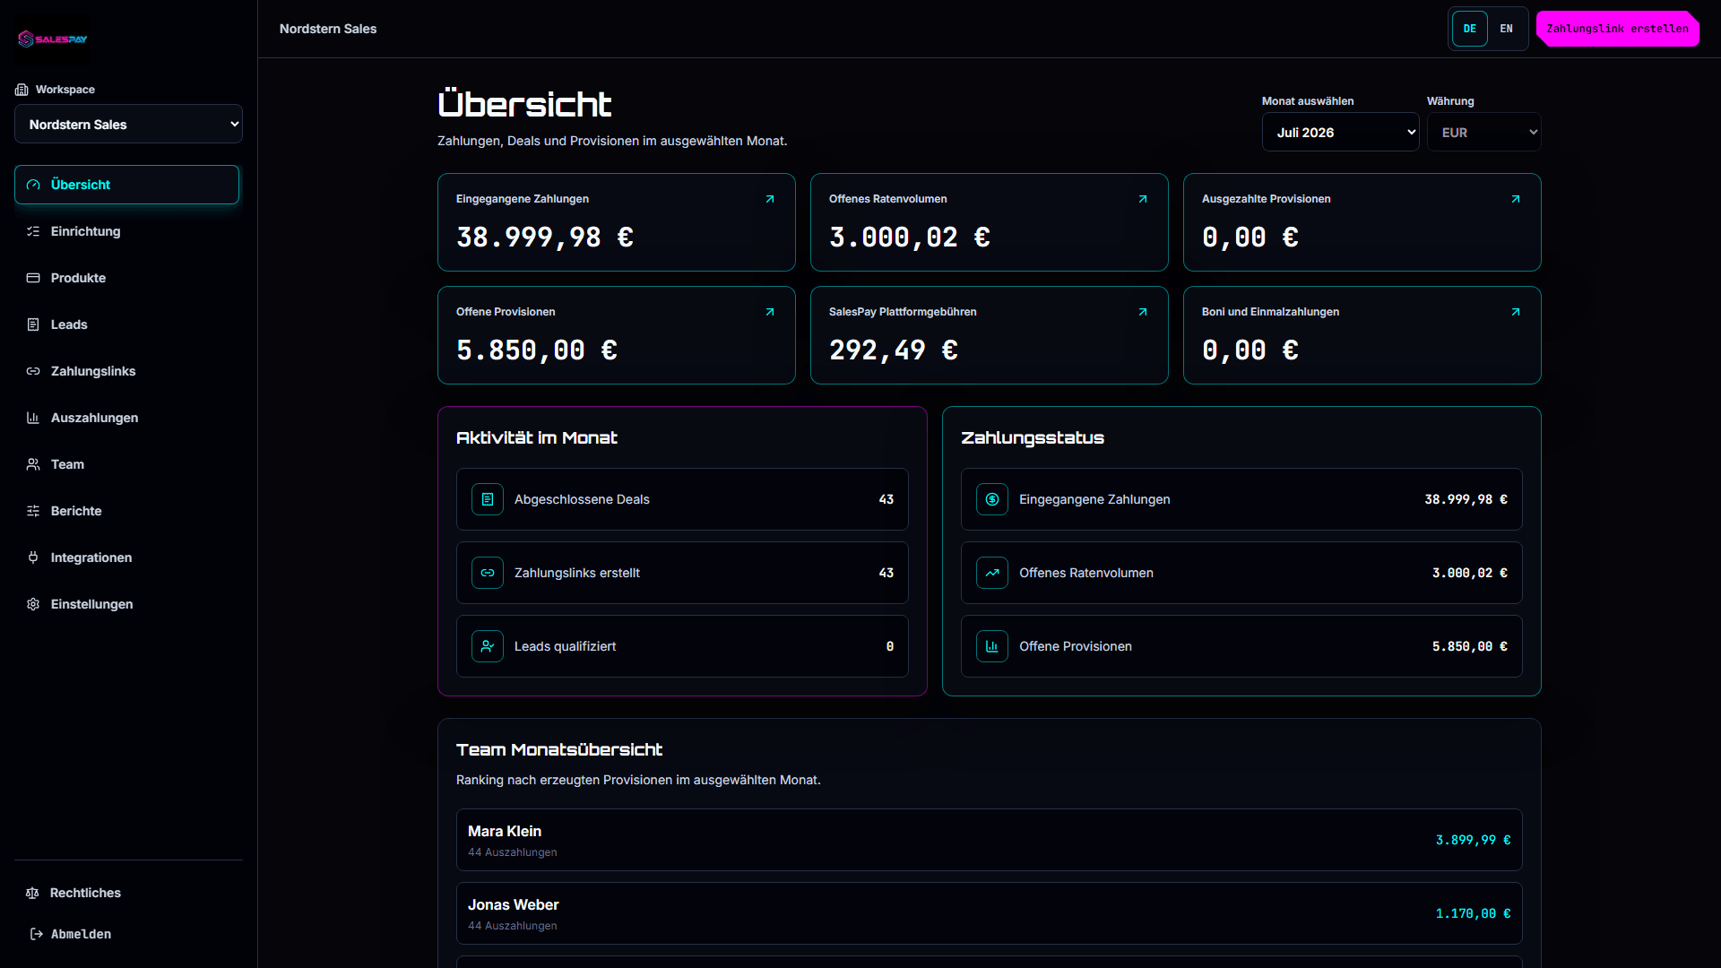Open Rechtliches link
Image resolution: width=1721 pixels, height=968 pixels.
(x=127, y=893)
